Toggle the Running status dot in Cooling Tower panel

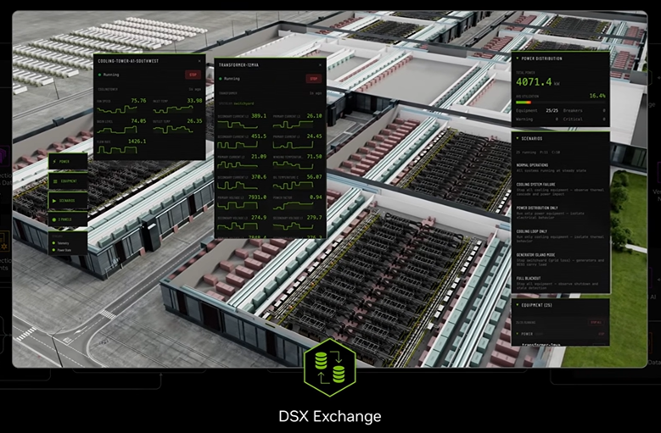click(99, 75)
